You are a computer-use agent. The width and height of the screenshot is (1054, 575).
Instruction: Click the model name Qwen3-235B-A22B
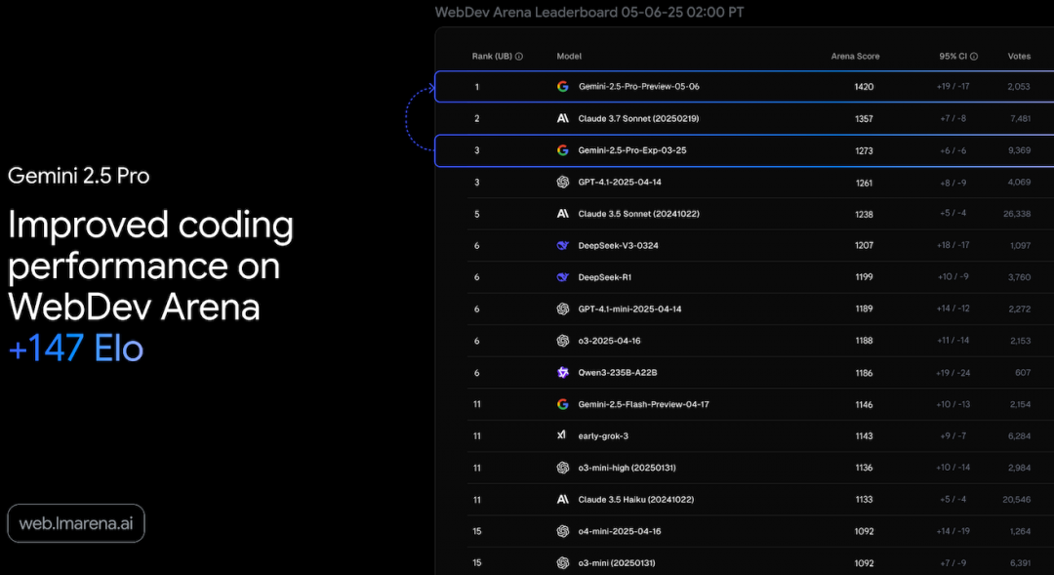(x=618, y=373)
